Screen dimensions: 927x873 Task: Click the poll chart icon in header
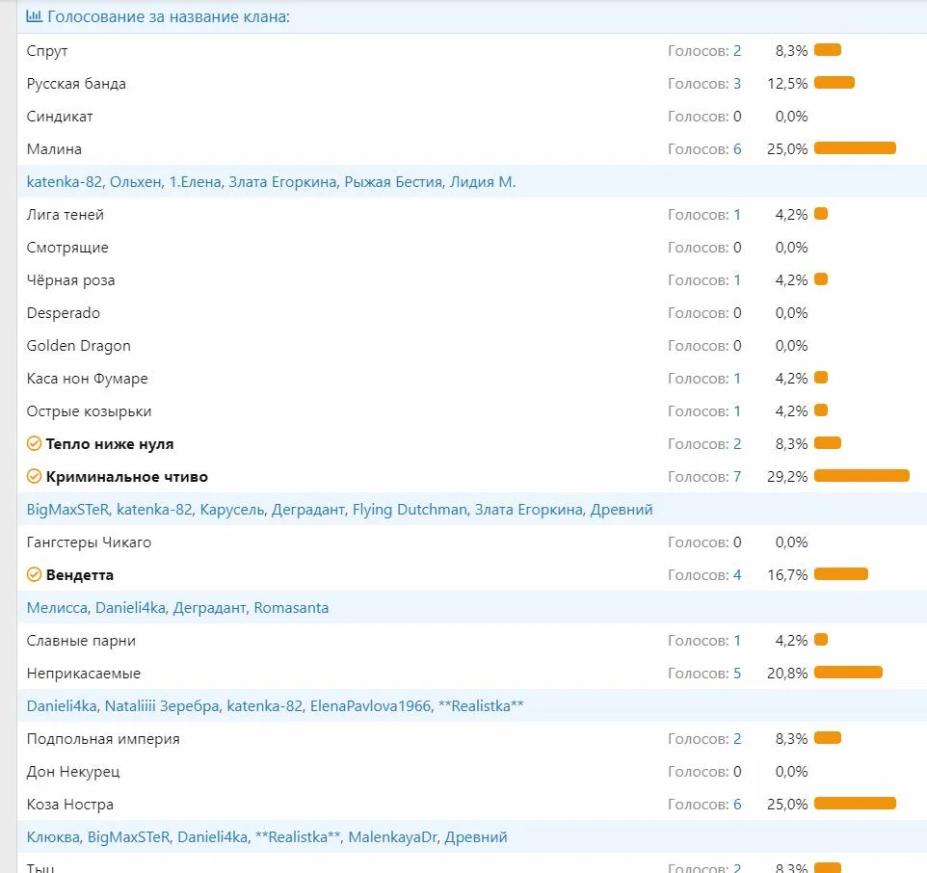(x=34, y=16)
